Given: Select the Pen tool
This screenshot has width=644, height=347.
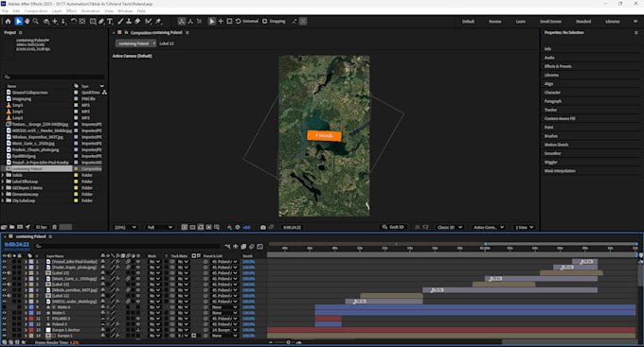Looking at the screenshot, I should [x=101, y=22].
